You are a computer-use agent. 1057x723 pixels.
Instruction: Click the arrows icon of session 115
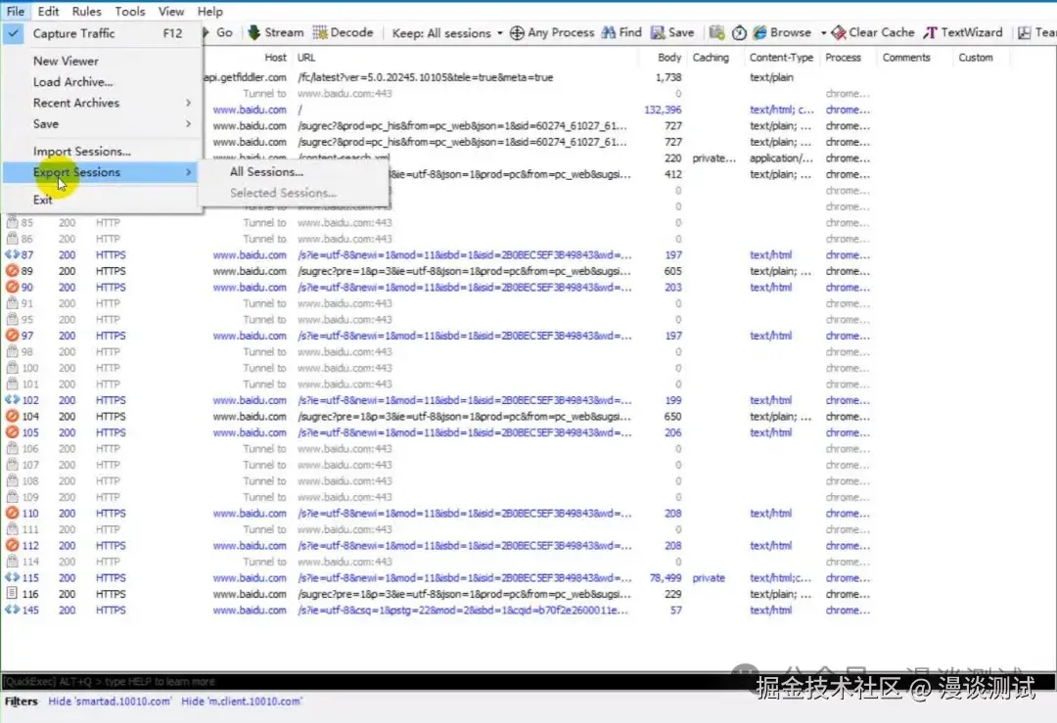click(x=12, y=577)
